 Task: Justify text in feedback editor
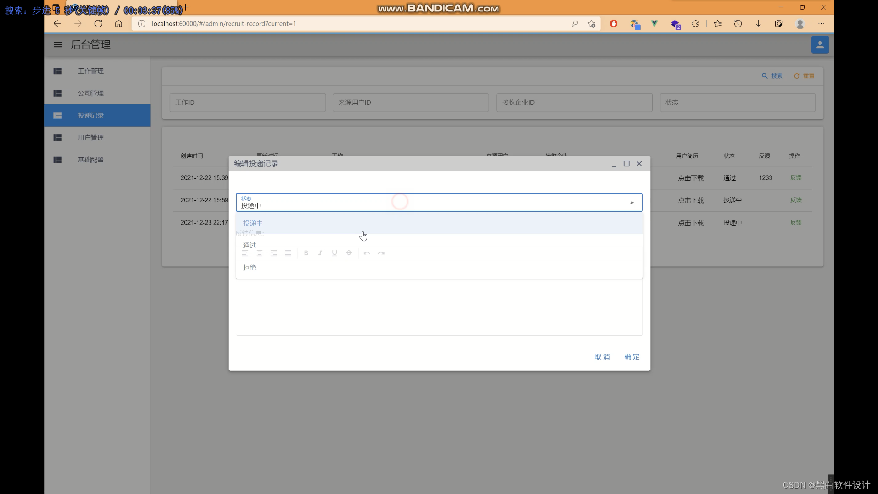pos(288,253)
